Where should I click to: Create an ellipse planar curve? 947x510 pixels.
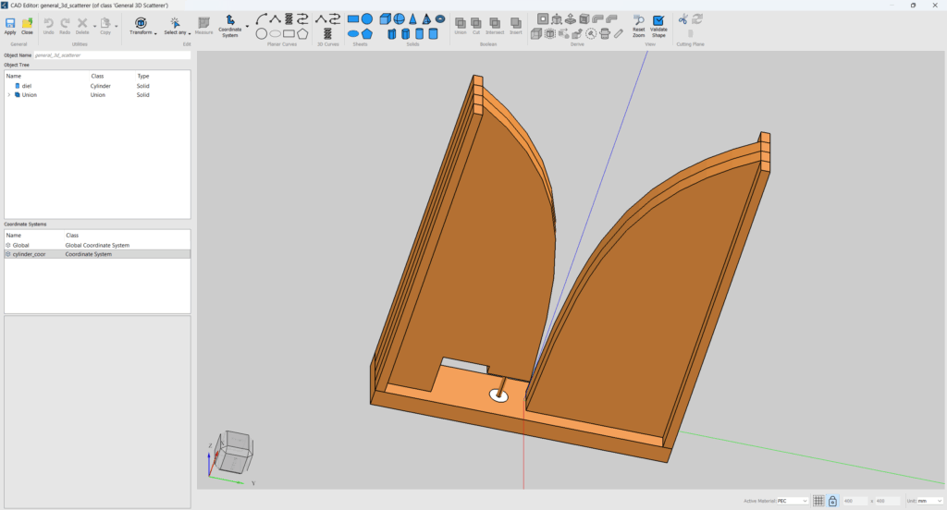click(x=276, y=34)
